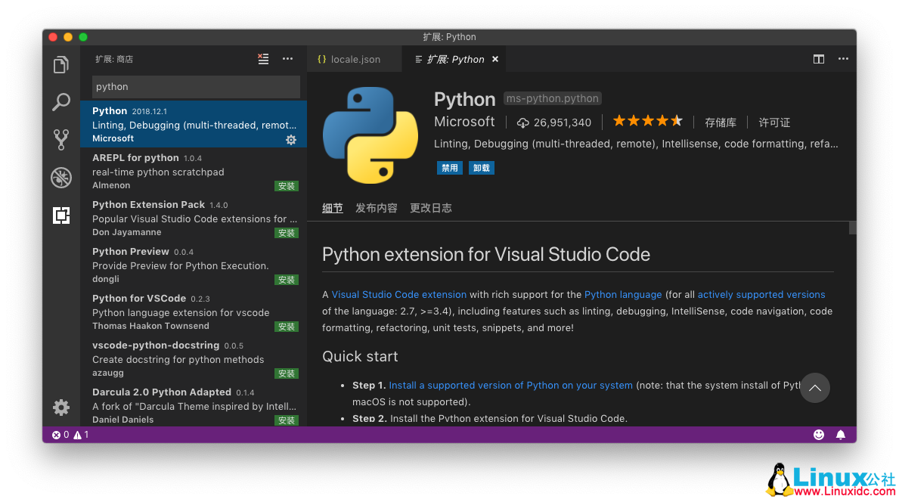899x499 pixels.
Task: Click the Microsoft publisher name link
Action: coord(464,122)
